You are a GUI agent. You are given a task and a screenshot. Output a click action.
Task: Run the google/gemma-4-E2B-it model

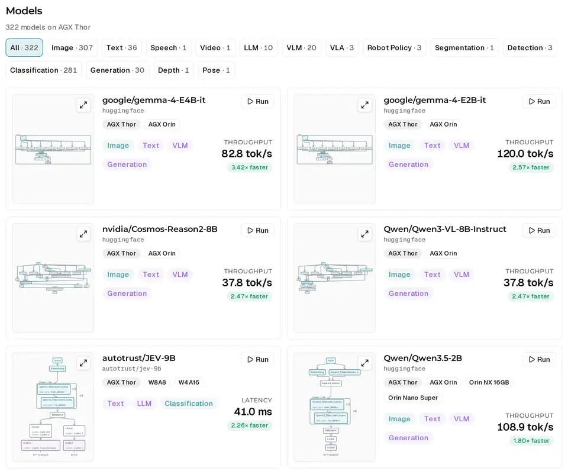tap(539, 101)
